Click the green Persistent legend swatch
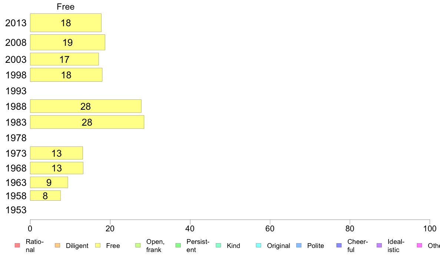The height and width of the screenshot is (272, 440). pos(178,245)
